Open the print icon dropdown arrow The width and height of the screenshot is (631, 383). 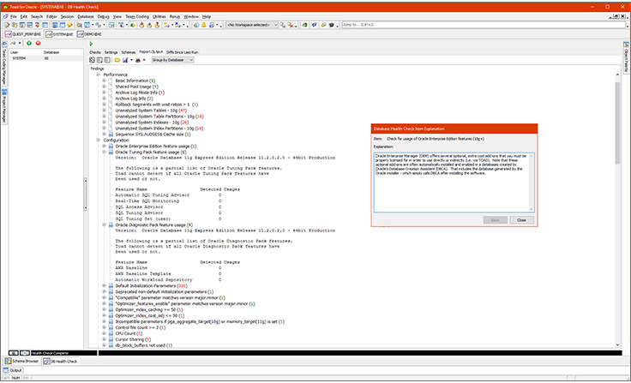[x=144, y=60]
